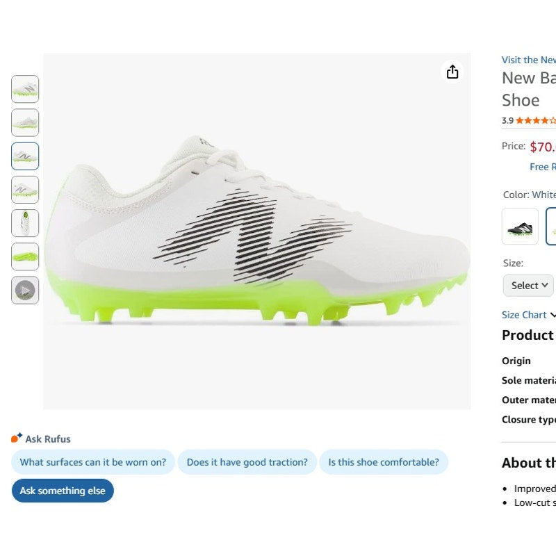Ask "What surfaces can it be worn on?"
Viewport: 556px width, 556px height.
click(x=93, y=462)
